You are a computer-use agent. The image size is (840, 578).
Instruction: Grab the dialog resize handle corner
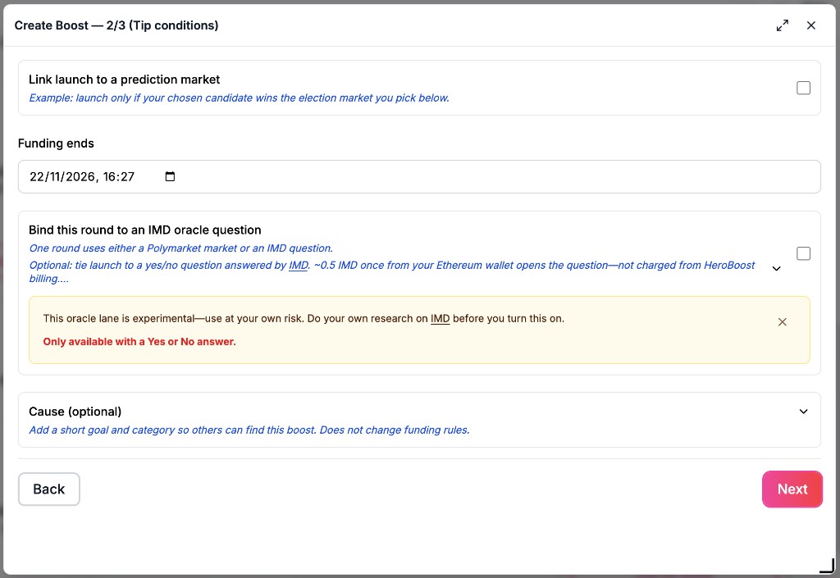coord(828,566)
